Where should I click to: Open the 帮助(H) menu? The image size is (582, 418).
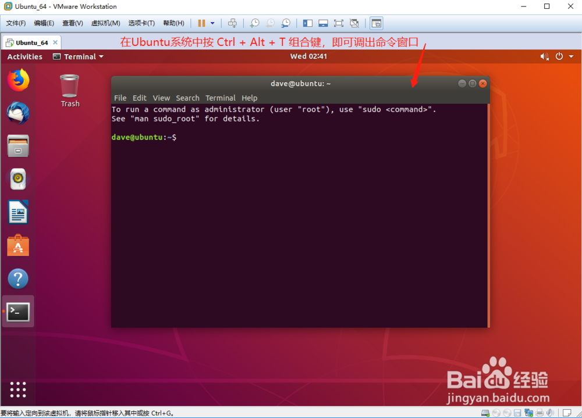pos(173,23)
